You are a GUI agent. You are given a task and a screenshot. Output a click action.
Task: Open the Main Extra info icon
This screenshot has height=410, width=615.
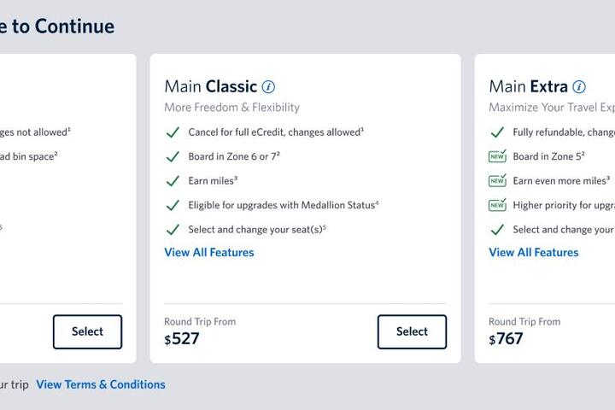tap(579, 87)
